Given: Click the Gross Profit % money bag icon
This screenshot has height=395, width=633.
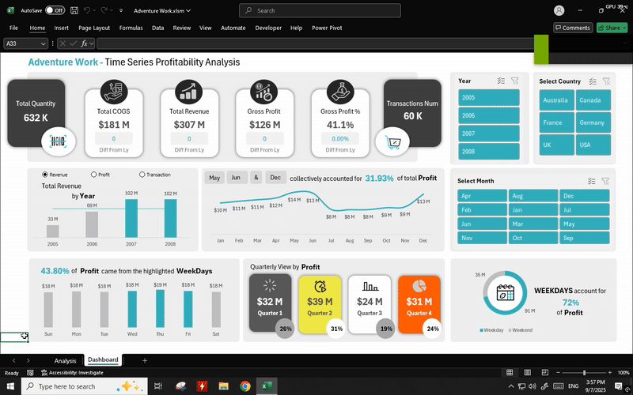Looking at the screenshot, I should click(340, 92).
